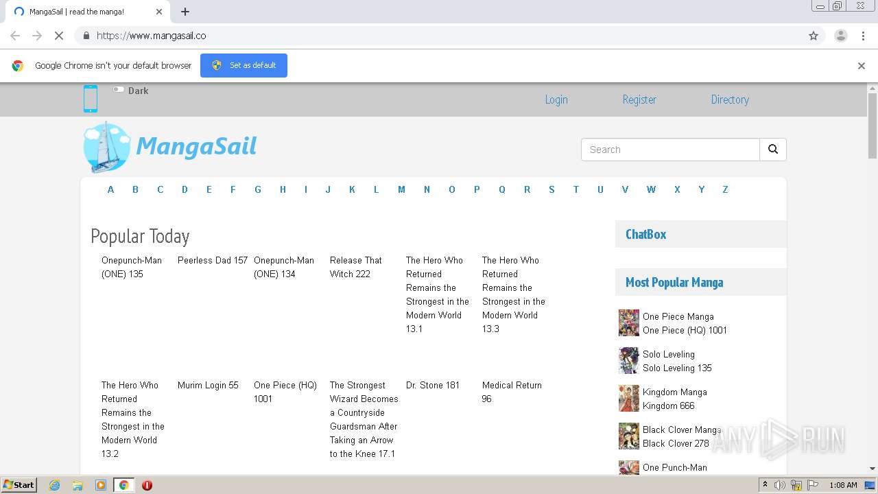Screen dimensions: 878x494
Task: Open a new browser tab
Action: click(185, 12)
